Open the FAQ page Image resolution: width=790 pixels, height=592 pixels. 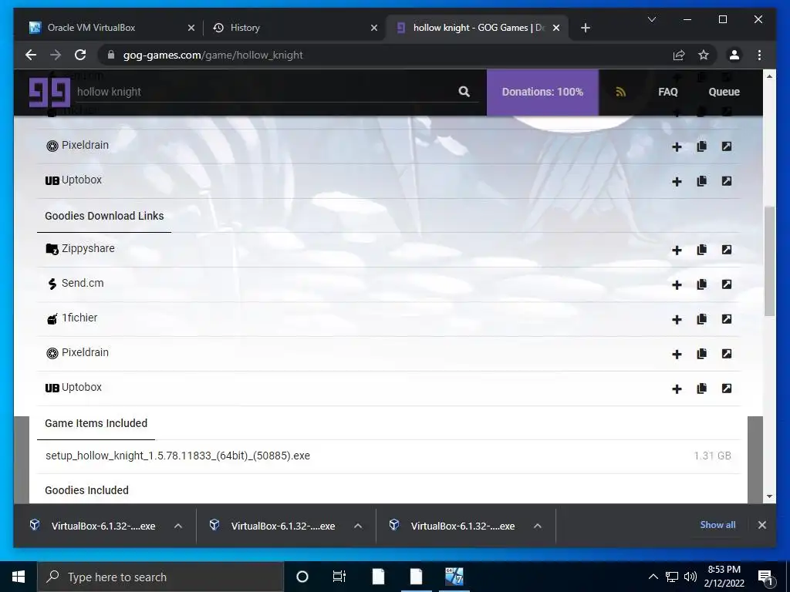667,92
